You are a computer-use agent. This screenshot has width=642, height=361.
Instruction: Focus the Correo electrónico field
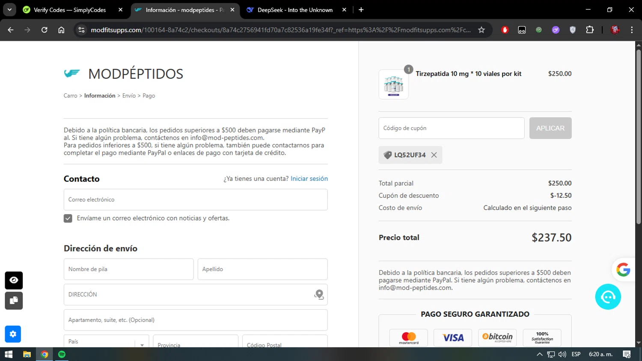pos(196,200)
